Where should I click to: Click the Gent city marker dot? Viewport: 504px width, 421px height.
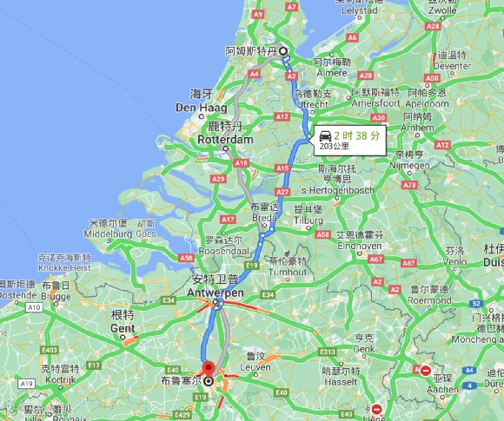(123, 338)
